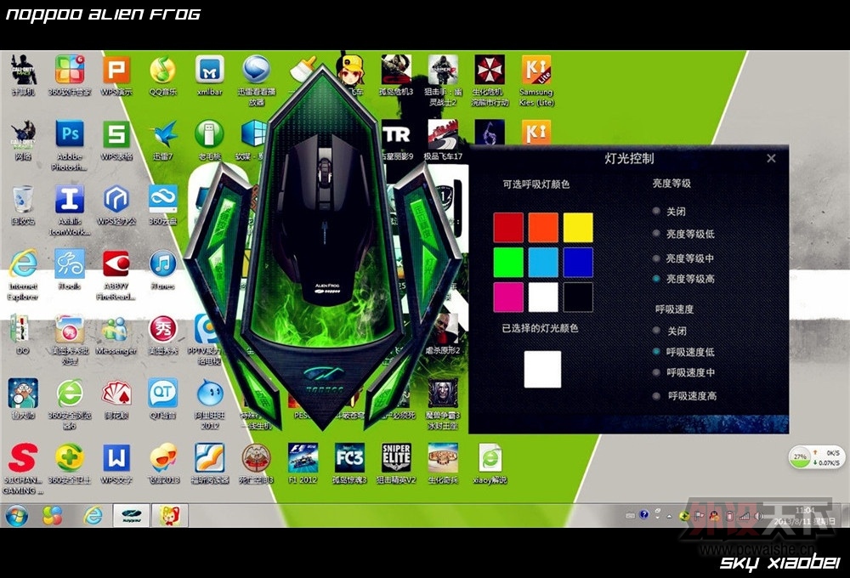Click the 27% network speed floating widget
Image resolution: width=850 pixels, height=578 pixels.
coord(815,457)
